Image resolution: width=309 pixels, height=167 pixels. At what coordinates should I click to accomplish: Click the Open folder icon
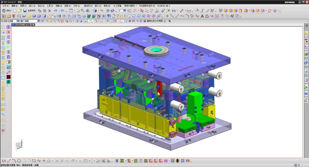pyautogui.click(x=19, y=11)
